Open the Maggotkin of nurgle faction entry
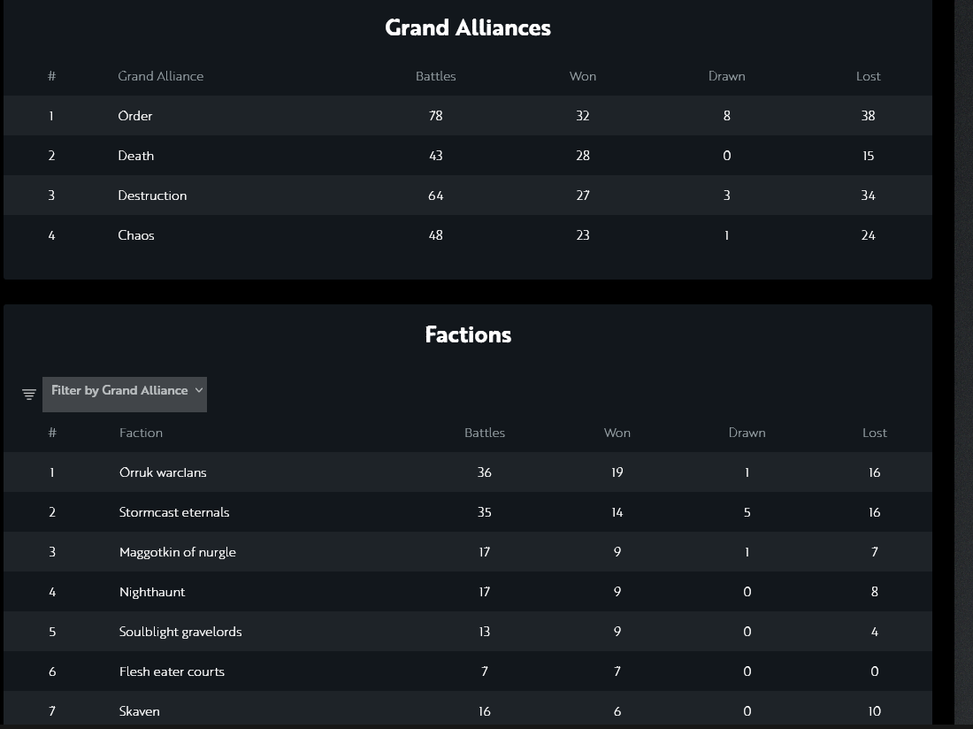The width and height of the screenshot is (973, 729). 178,552
